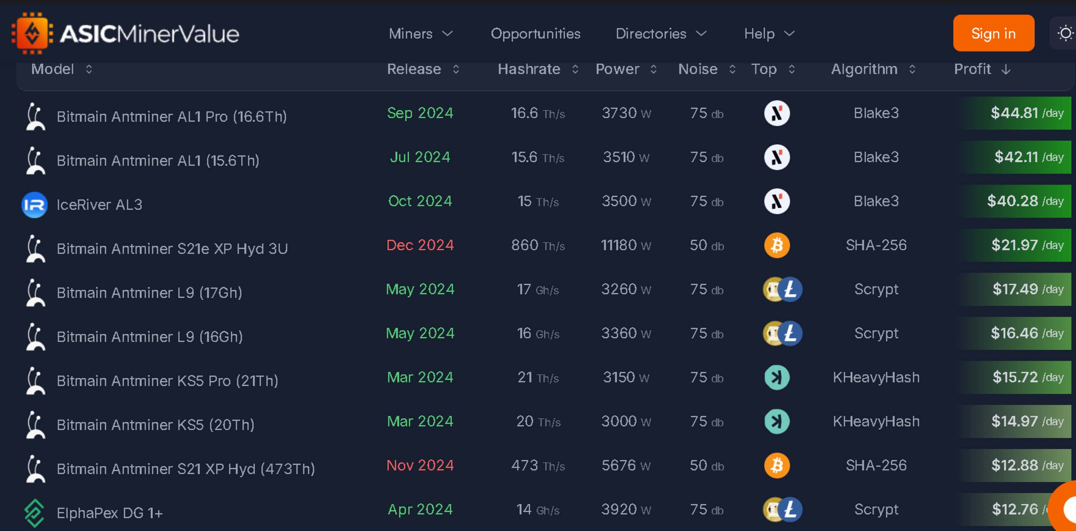Open Bitmain Antminer S21e XP Hyd 3U link
This screenshot has width=1076, height=531.
(172, 249)
